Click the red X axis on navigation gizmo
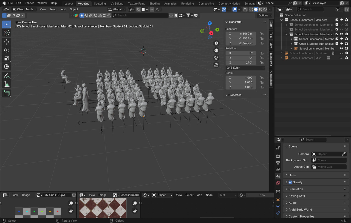Viewport: 351px width, 223px height. [211, 33]
